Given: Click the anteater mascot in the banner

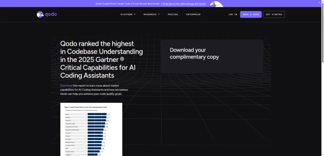Looking at the screenshot, I should tap(216, 4).
